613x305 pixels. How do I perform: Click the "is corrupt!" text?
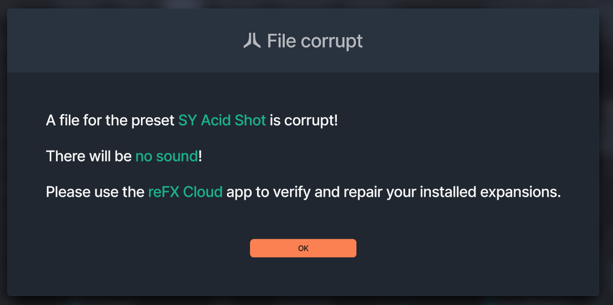(x=303, y=120)
